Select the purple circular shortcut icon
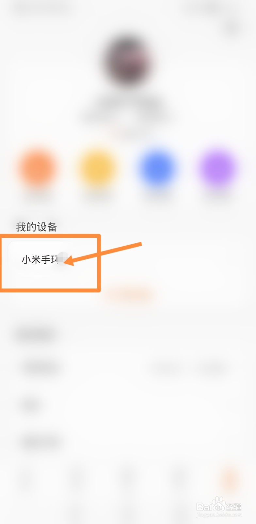 (218, 169)
